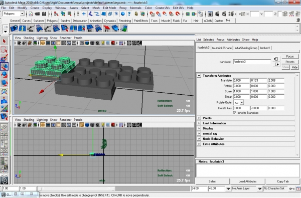Click the 'Des' shelf icon
This screenshot has height=198, width=301.
(48, 28)
